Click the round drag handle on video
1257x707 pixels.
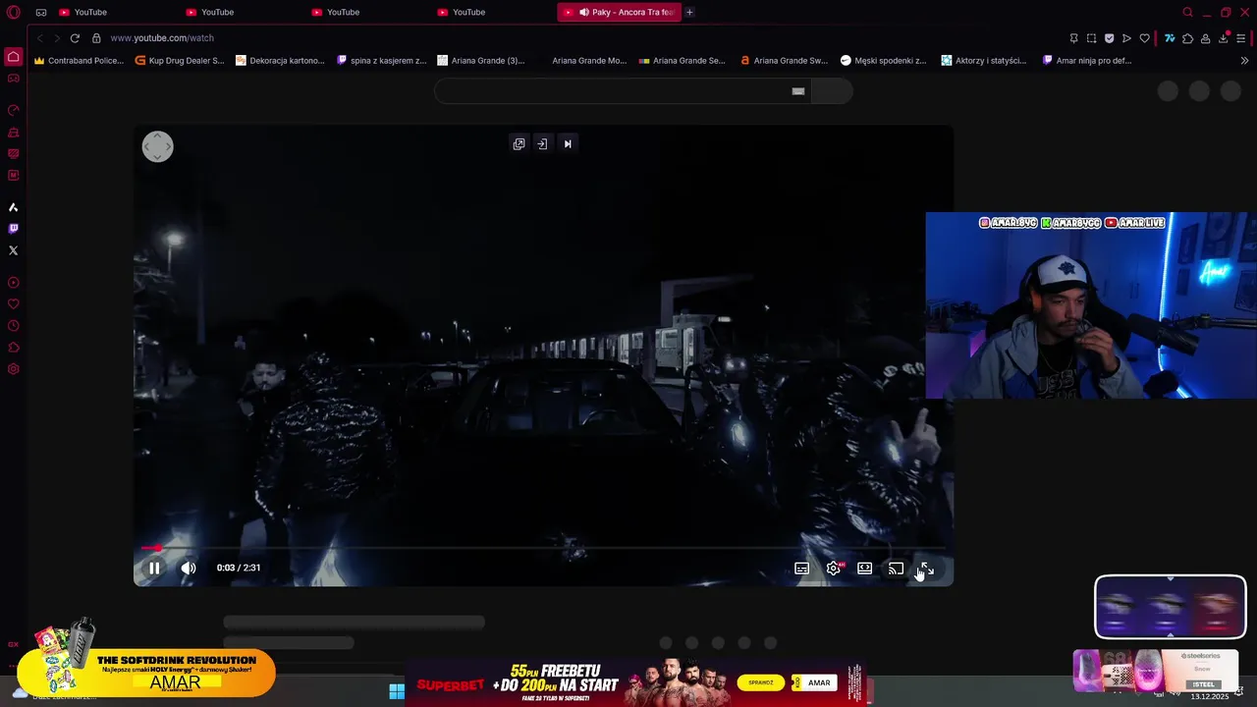click(x=157, y=147)
